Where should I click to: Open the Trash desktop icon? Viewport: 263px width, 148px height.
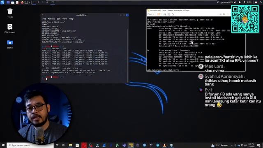tap(10, 13)
